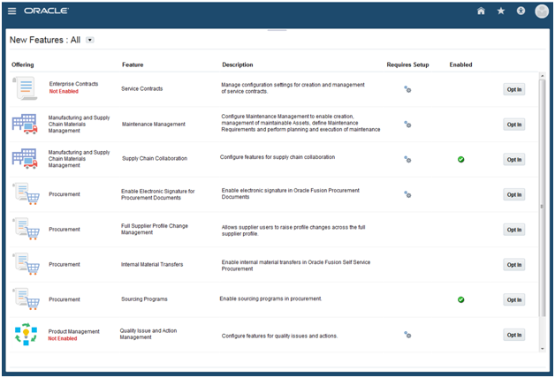
Task: Expand the New Features : All dropdown
Action: pyautogui.click(x=90, y=40)
